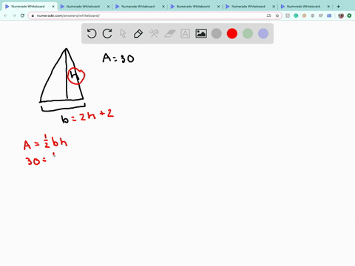Open the blue camera browser extension
Viewport: 355px width, 266px height.
point(329,16)
